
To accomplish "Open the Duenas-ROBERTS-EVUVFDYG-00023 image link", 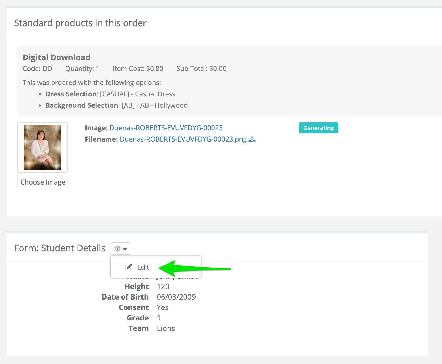I will pyautogui.click(x=166, y=128).
